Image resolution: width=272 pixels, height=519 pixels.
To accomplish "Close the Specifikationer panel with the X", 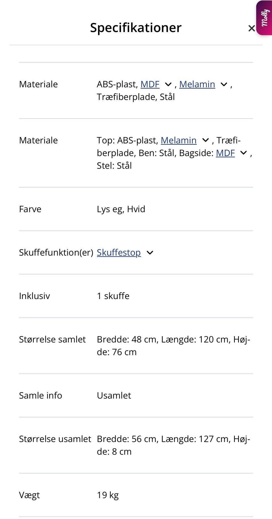I will tap(251, 28).
